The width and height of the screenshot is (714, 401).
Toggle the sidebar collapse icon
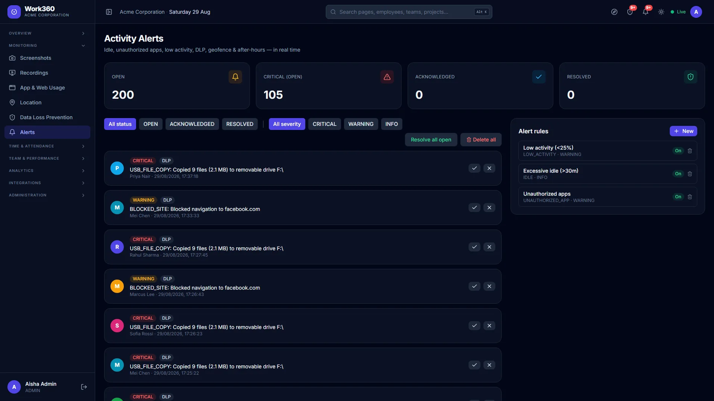[109, 12]
